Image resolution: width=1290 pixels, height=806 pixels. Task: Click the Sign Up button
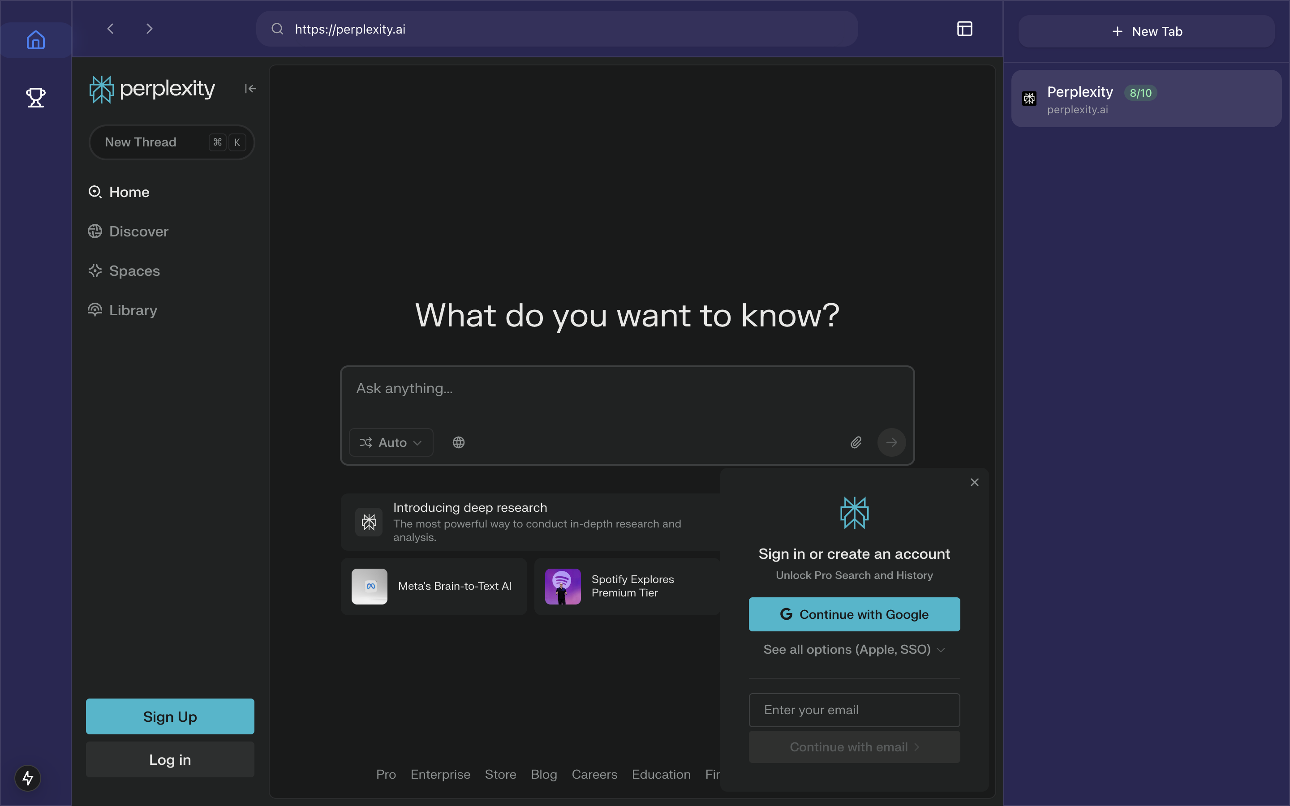coord(169,716)
